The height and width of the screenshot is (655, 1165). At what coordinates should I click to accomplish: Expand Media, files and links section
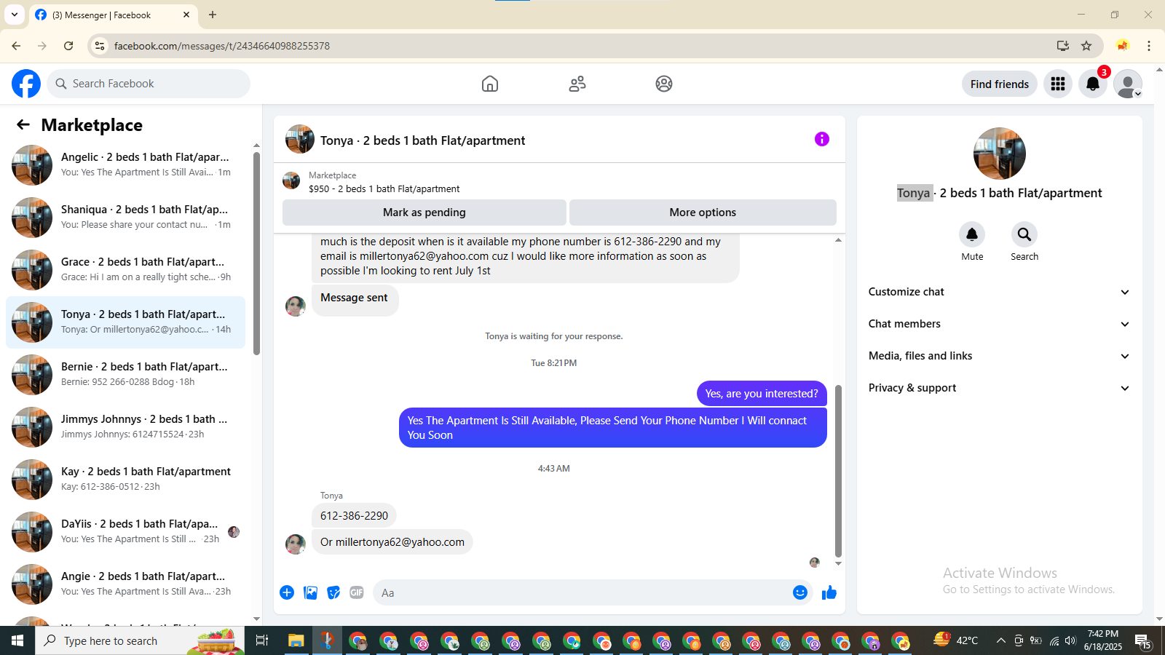click(999, 356)
